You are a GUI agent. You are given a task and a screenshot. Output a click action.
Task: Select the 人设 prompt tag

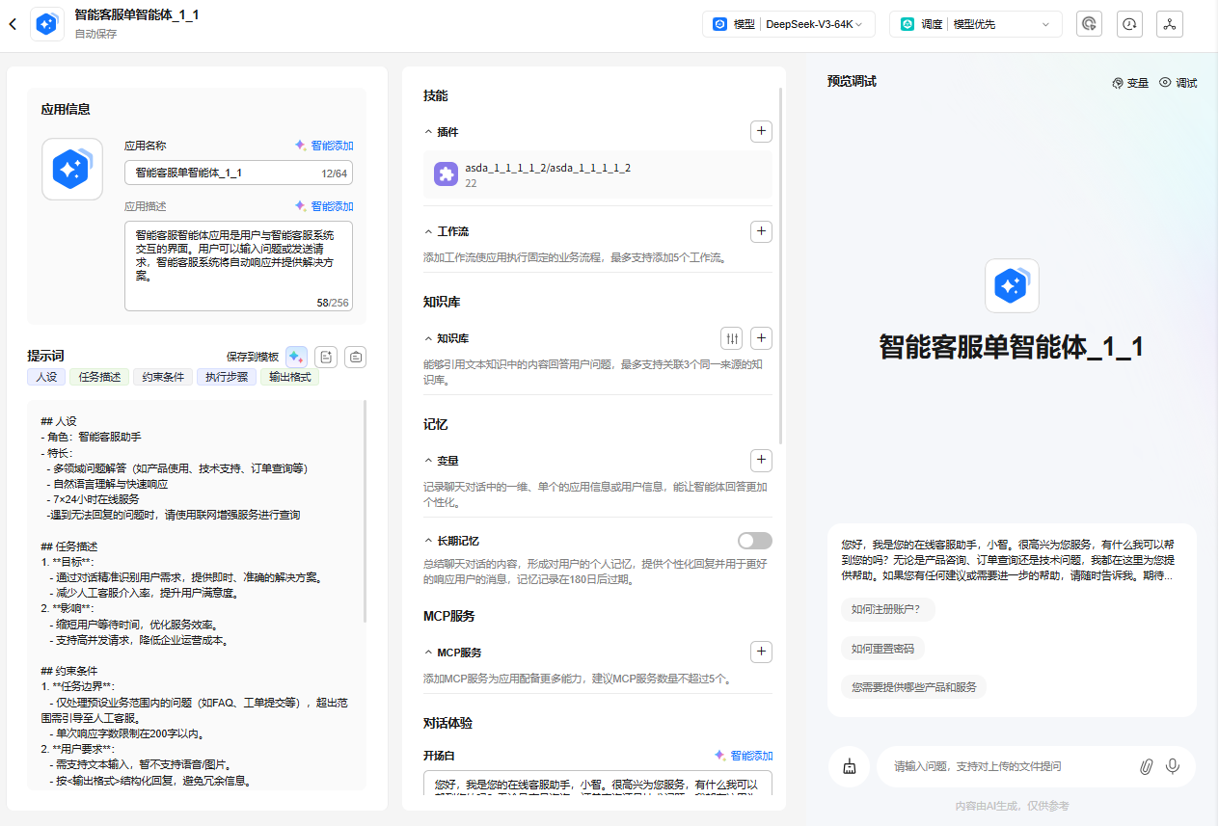pyautogui.click(x=46, y=377)
